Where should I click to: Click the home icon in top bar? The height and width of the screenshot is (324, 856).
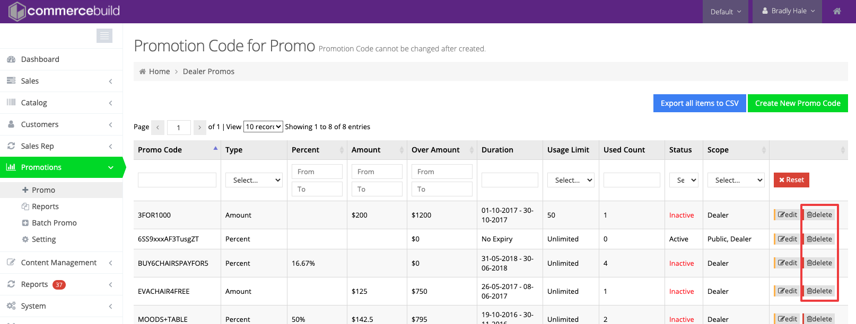(x=837, y=11)
